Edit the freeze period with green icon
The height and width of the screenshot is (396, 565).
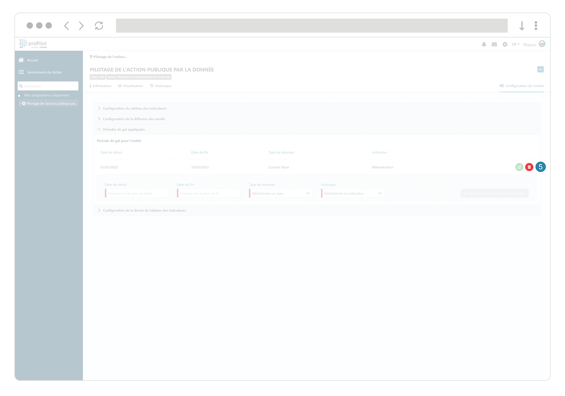click(x=519, y=167)
